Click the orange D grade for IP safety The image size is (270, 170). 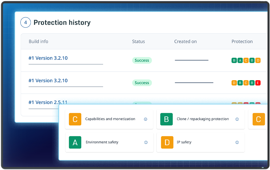pos(167,142)
